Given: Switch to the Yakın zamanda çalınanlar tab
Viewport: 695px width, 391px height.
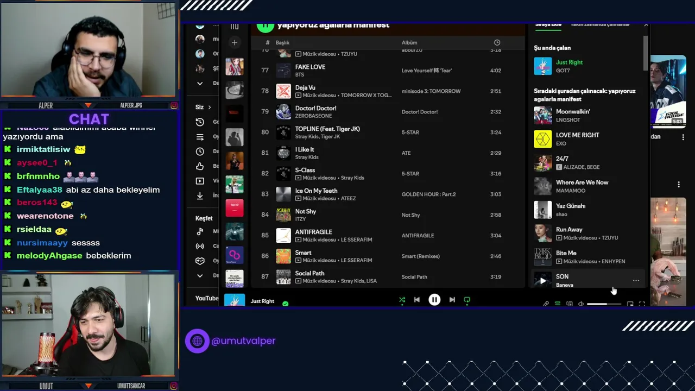Looking at the screenshot, I should click(600, 24).
